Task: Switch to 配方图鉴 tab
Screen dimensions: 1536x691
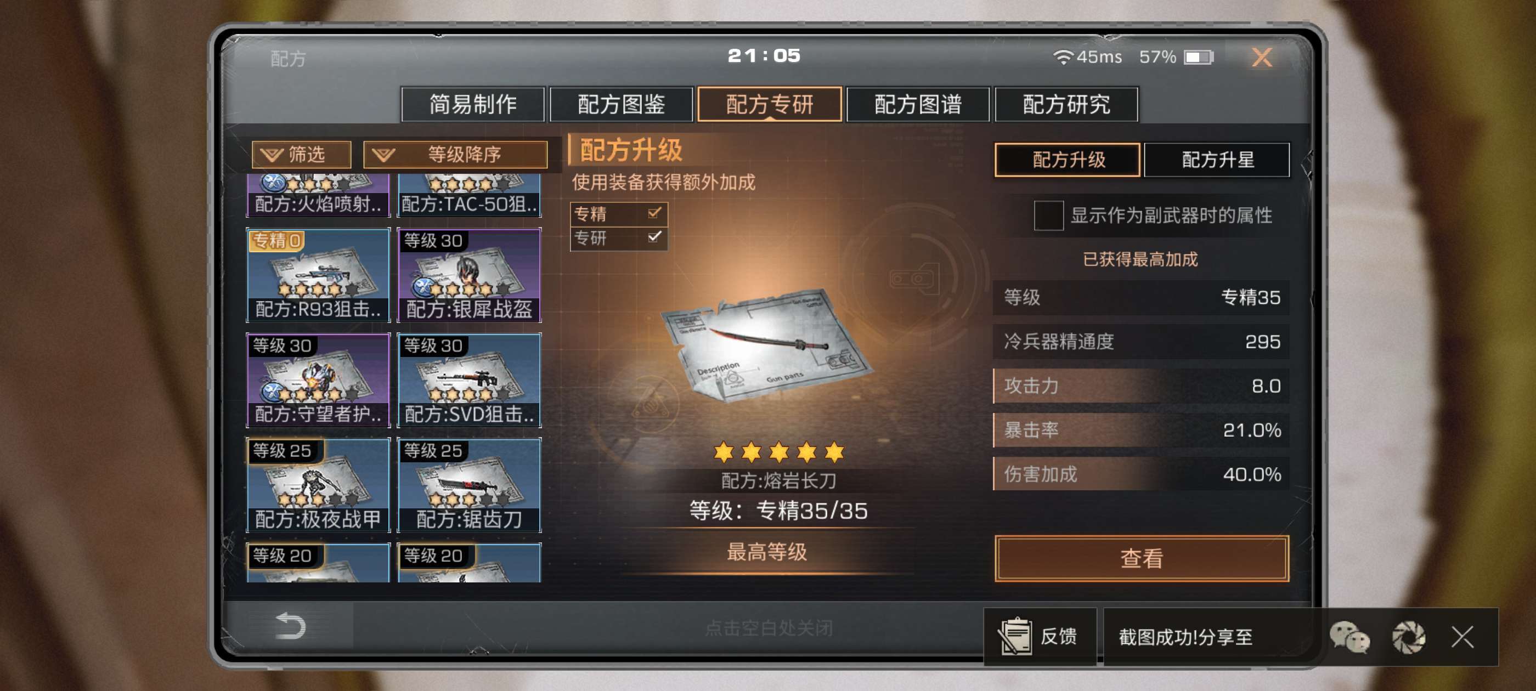Action: coord(621,104)
